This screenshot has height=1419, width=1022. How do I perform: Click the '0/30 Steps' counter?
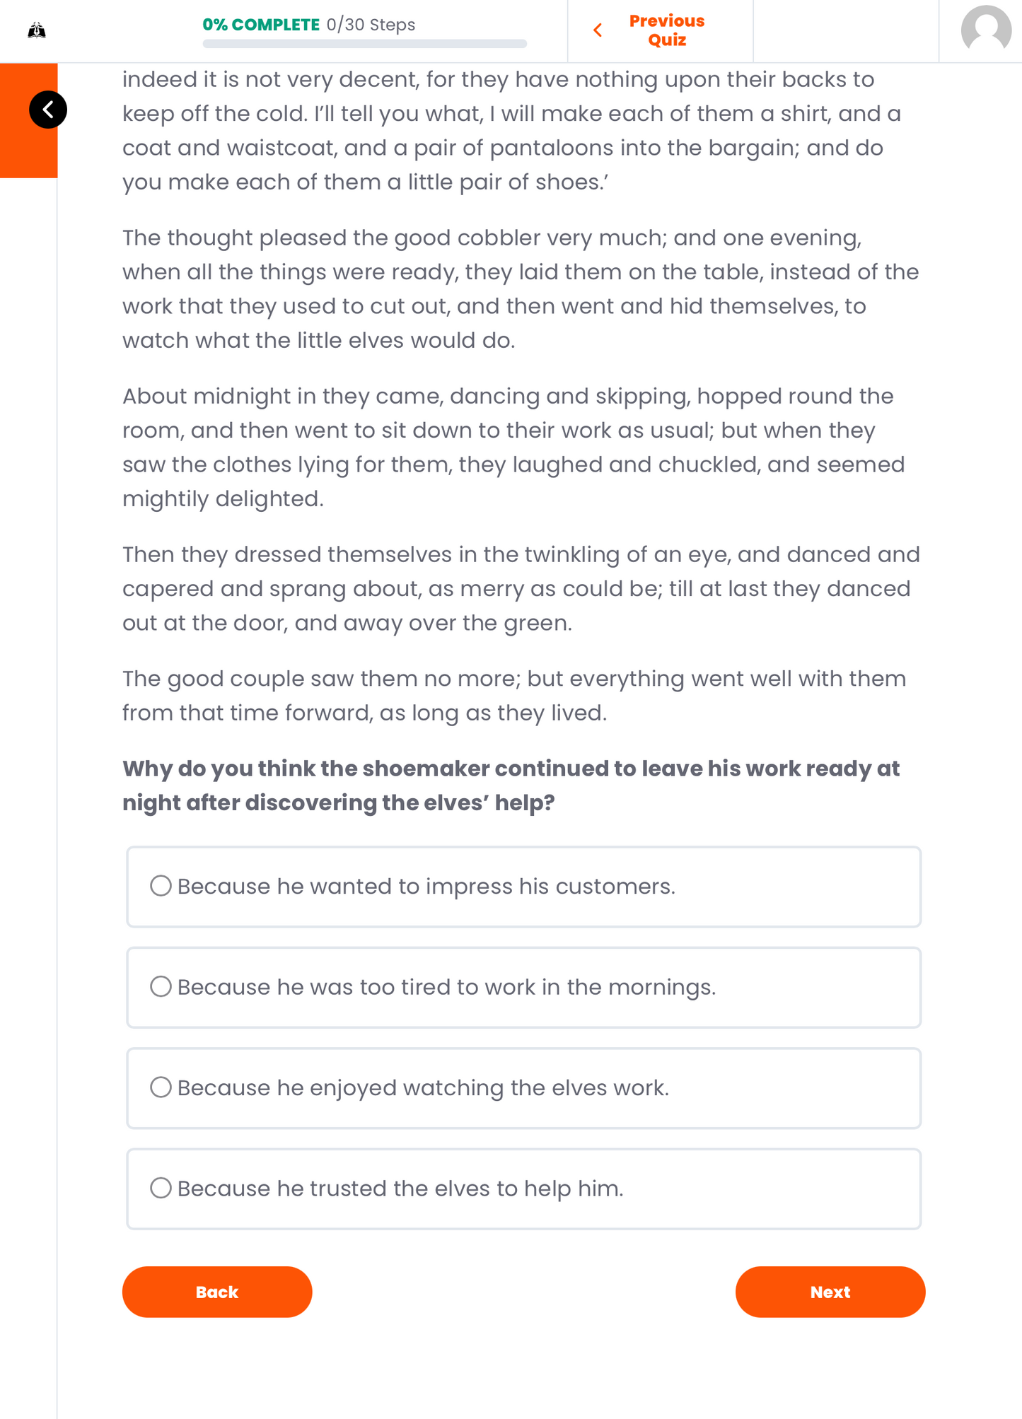371,25
